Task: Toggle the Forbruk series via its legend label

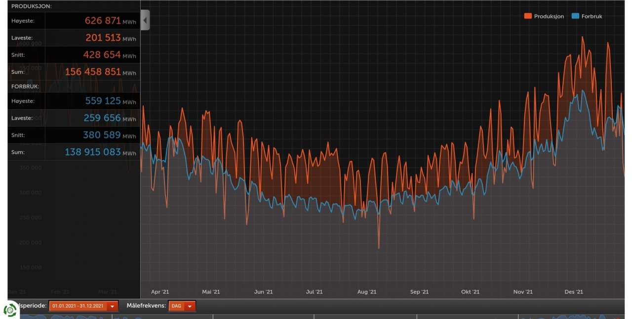Action: (592, 16)
